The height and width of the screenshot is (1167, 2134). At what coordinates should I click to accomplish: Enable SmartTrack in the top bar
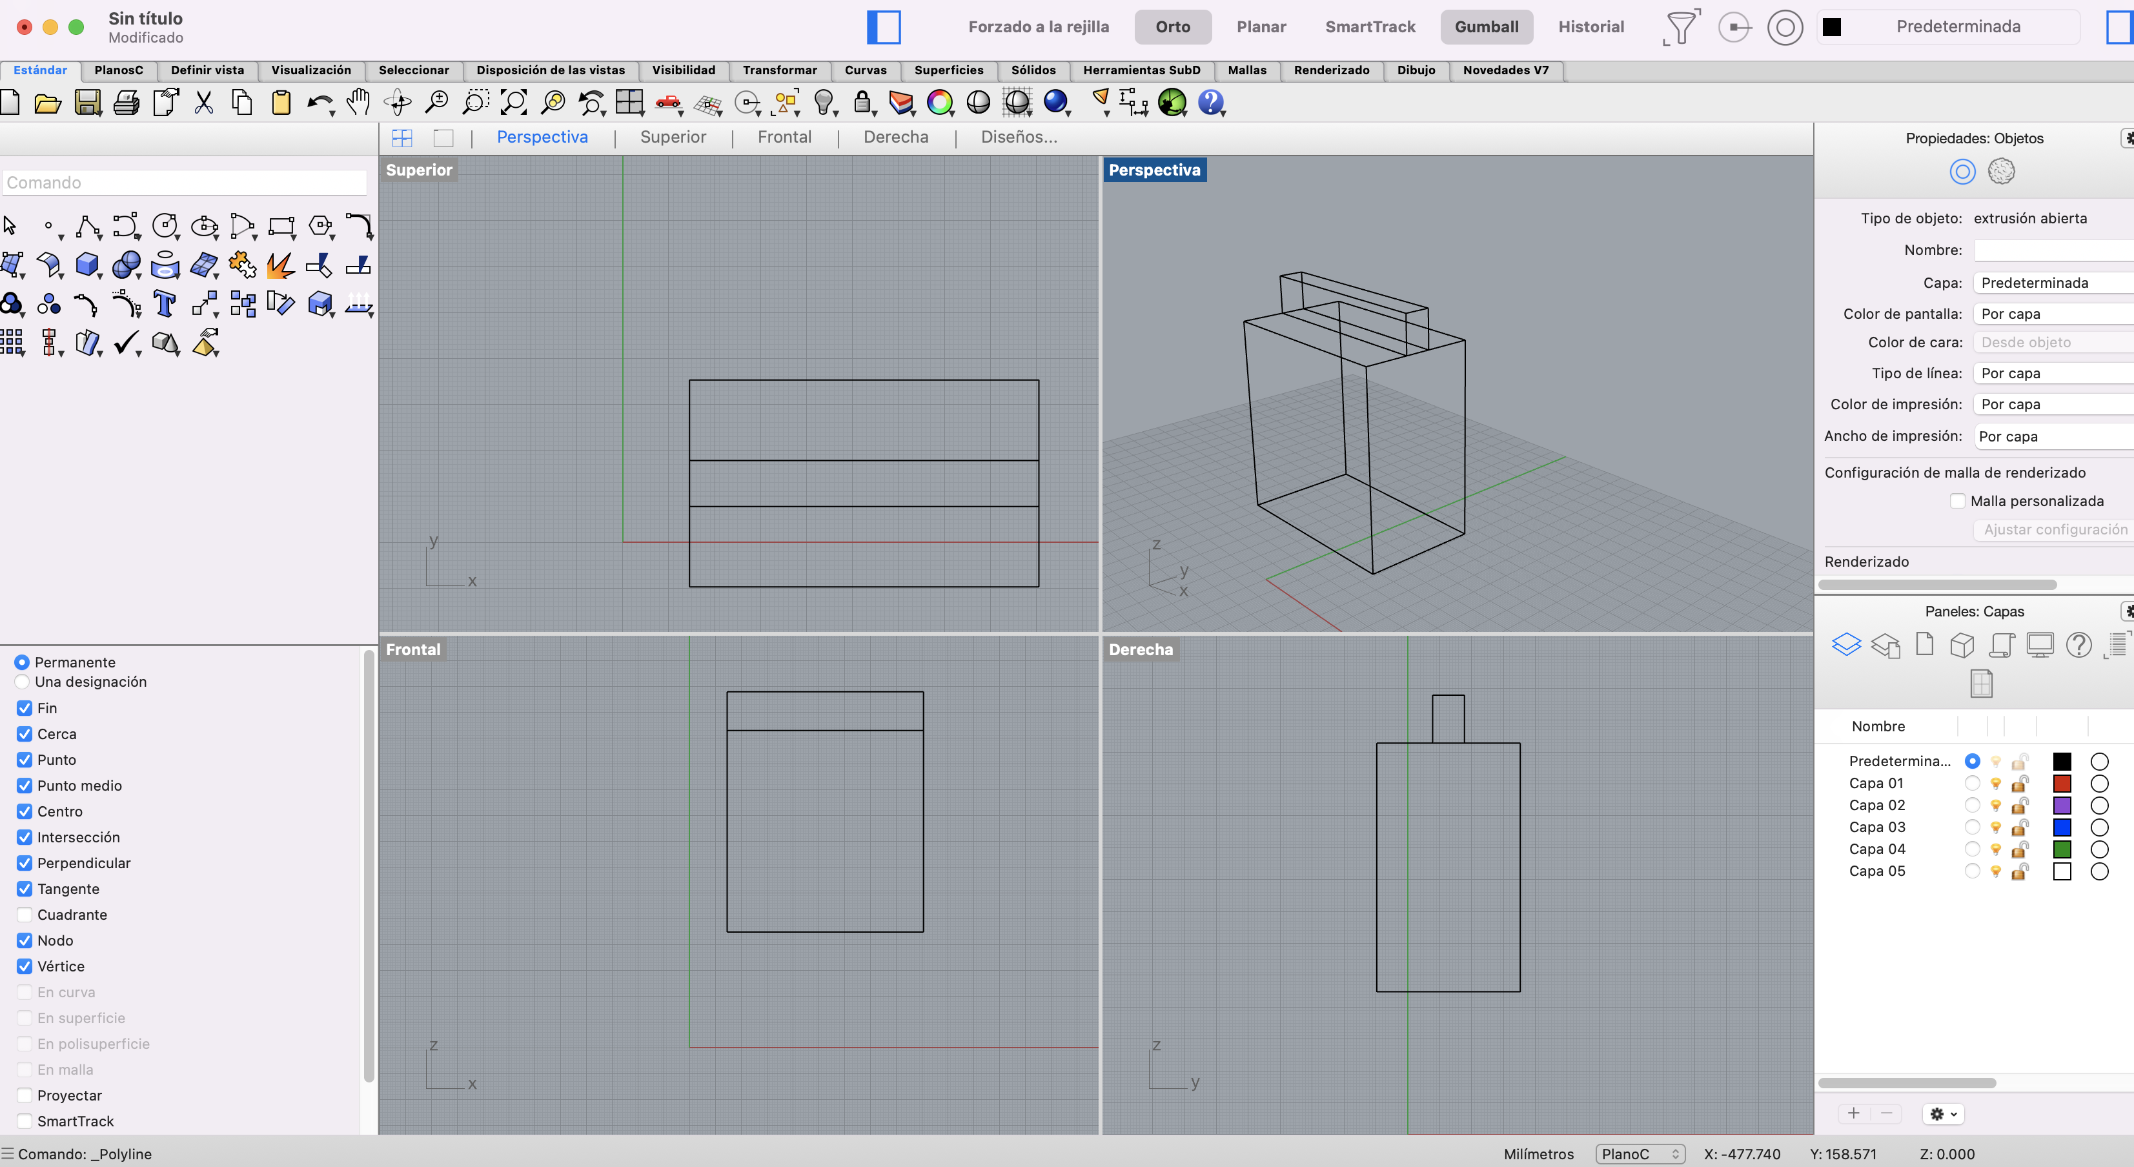click(1370, 26)
